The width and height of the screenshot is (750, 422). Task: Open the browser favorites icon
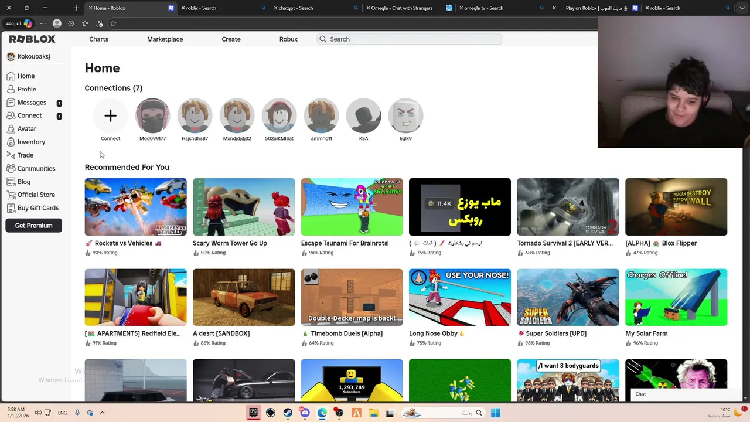(85, 23)
